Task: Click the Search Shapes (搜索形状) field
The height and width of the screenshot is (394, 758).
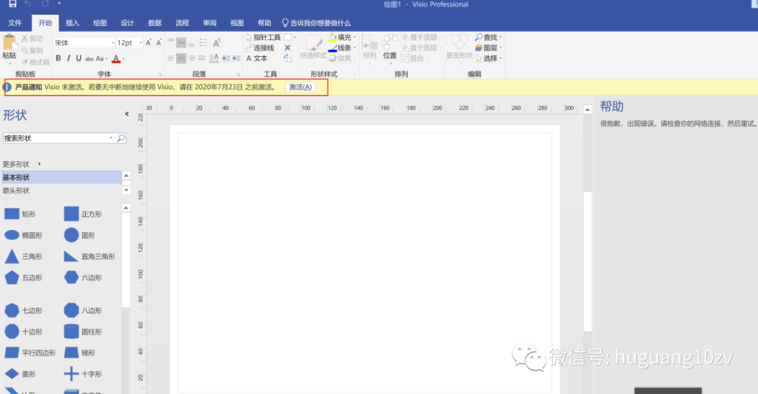Action: (57, 138)
